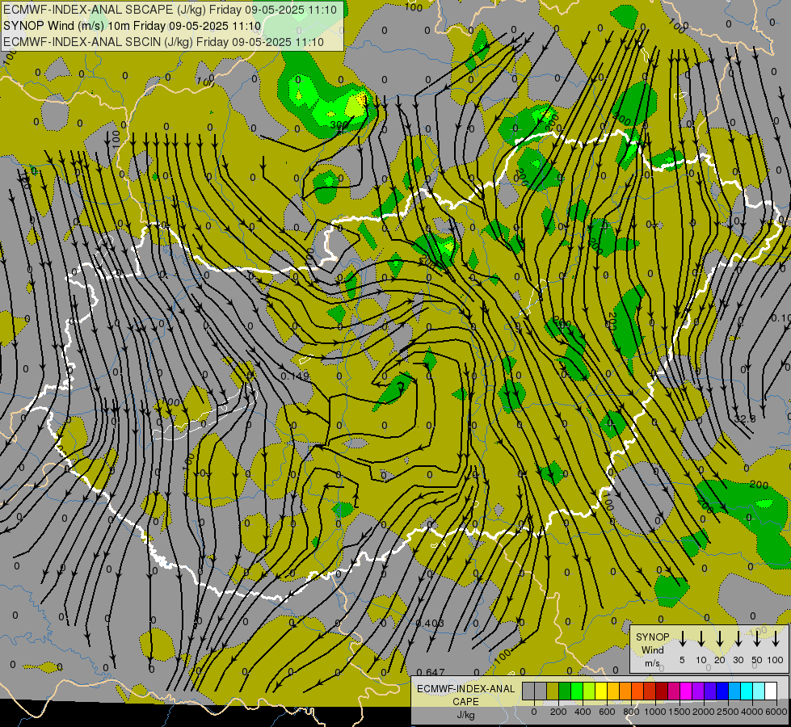The image size is (791, 727).
Task: Pick the bright magenta swatch right of 1500
Action: [x=686, y=691]
